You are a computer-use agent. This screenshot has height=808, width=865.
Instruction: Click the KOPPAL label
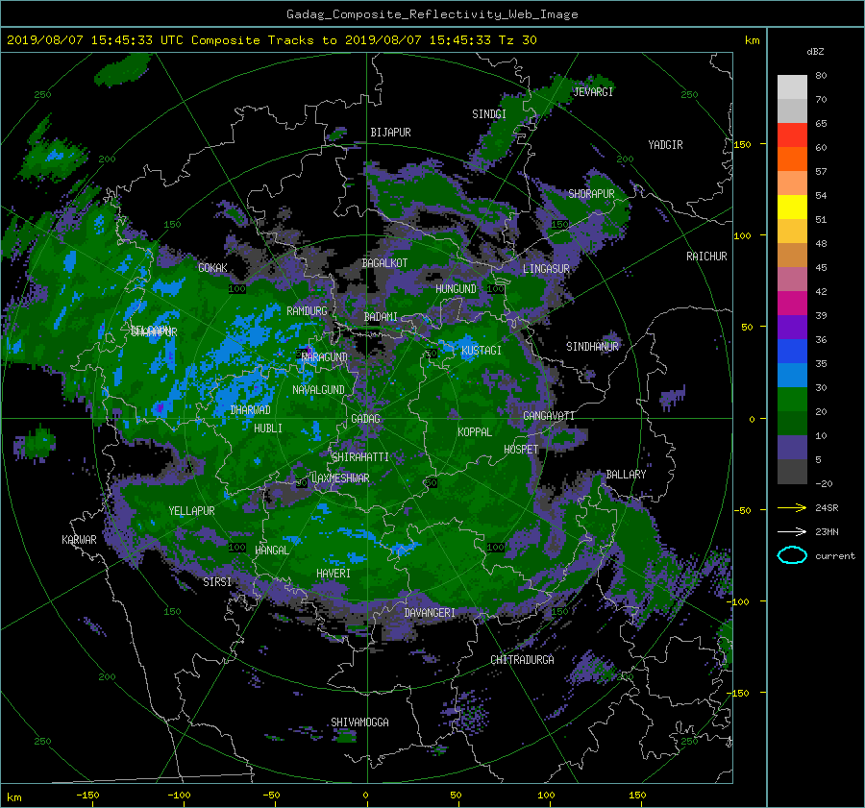475,432
